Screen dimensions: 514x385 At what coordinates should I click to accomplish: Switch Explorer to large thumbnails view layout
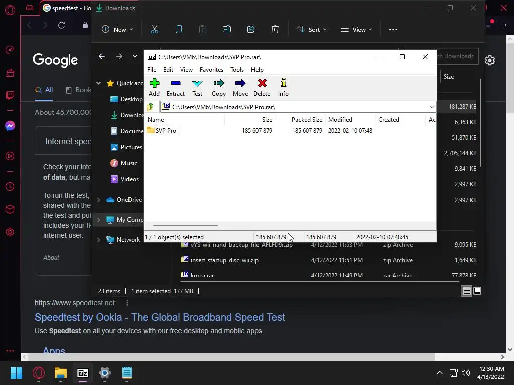pos(478,291)
